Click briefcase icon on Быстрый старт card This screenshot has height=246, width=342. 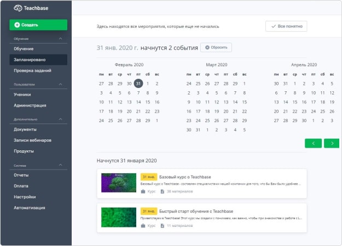pos(143,226)
